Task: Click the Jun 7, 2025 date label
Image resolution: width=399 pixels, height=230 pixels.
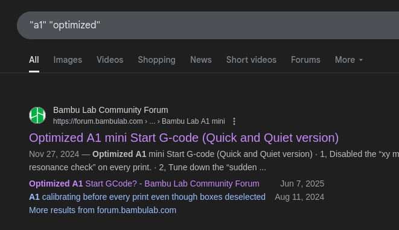Action: coord(302,184)
